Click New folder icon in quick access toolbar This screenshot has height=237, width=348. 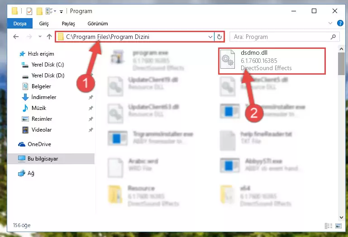coord(39,11)
